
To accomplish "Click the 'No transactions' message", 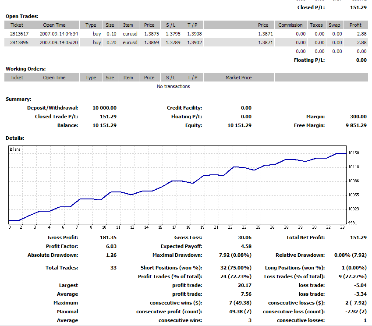I will (x=173, y=86).
